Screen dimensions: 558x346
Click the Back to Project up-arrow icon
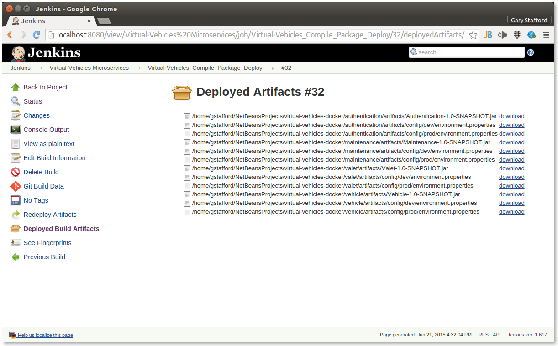pyautogui.click(x=16, y=87)
